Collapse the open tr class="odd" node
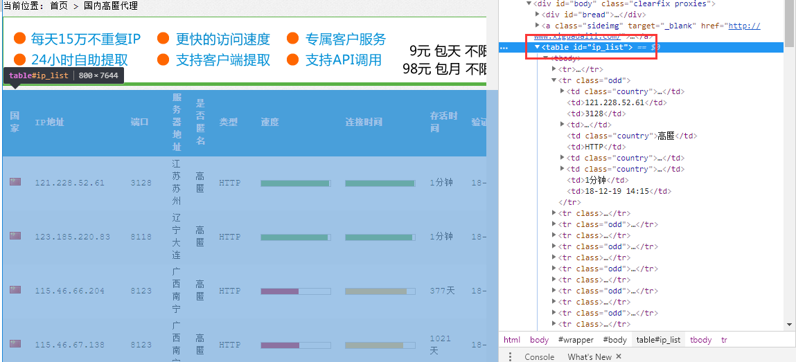Viewport: 796px width, 362px height. point(554,80)
